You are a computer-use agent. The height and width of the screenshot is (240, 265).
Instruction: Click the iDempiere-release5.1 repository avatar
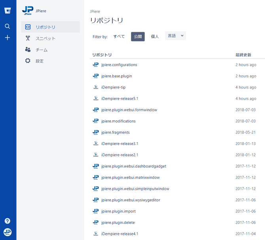[x=96, y=99]
